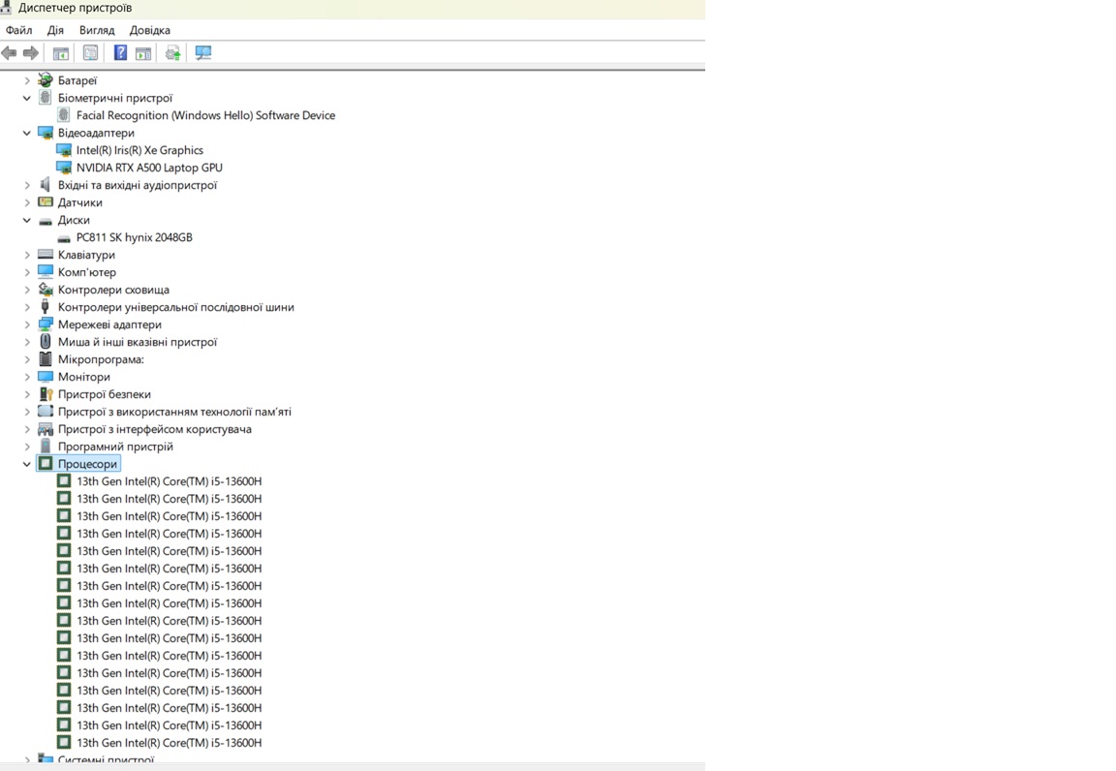The image size is (1116, 771).
Task: Expand Вхідні та вихідні аудіопристрої
Action: tap(27, 185)
